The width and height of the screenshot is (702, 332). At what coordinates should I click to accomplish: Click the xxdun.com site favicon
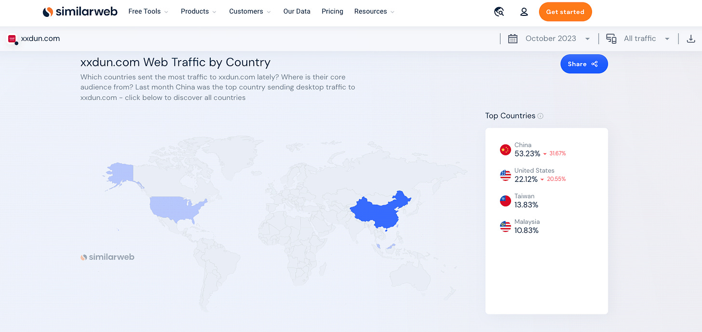tap(12, 39)
